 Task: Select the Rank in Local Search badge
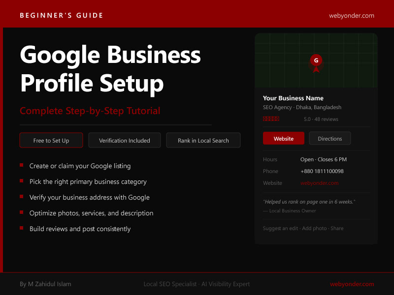[x=203, y=140]
